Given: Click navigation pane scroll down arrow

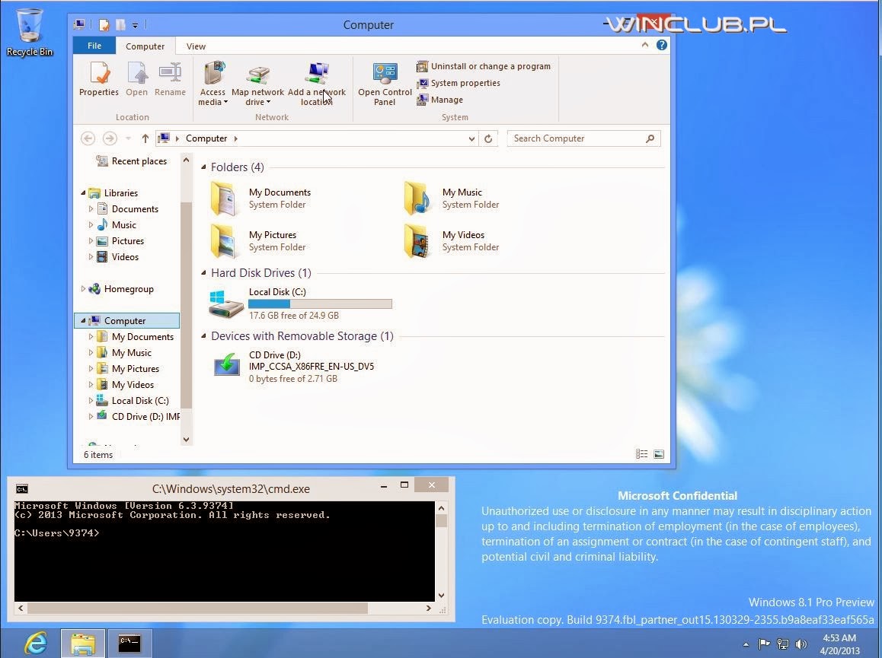Looking at the screenshot, I should 186,440.
